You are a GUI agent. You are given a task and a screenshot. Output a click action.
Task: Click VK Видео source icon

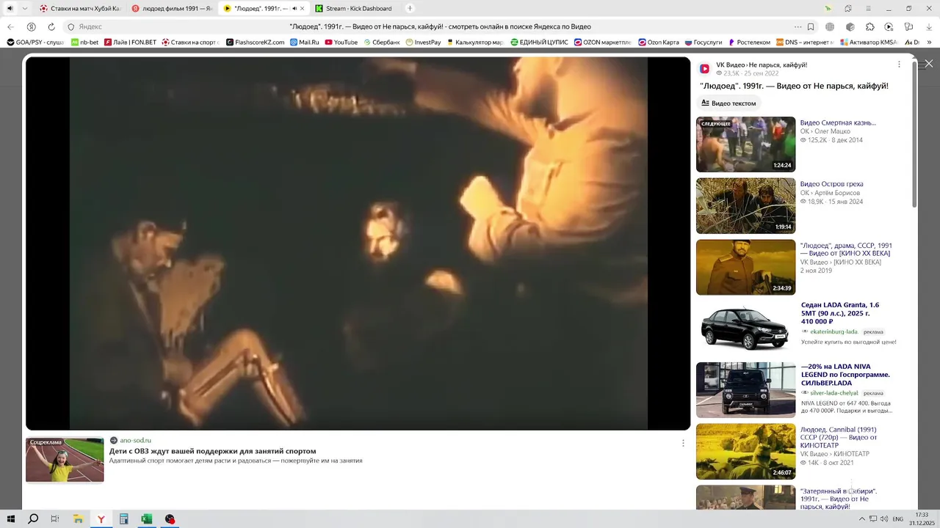pos(704,69)
